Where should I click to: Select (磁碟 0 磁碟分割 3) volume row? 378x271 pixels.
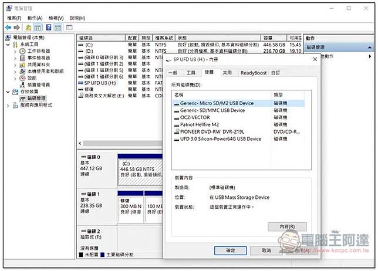120,57
